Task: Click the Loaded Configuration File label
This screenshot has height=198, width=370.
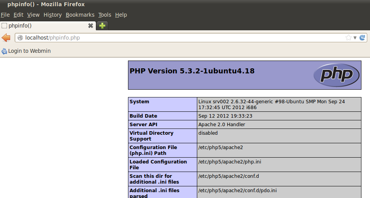Action: point(158,165)
